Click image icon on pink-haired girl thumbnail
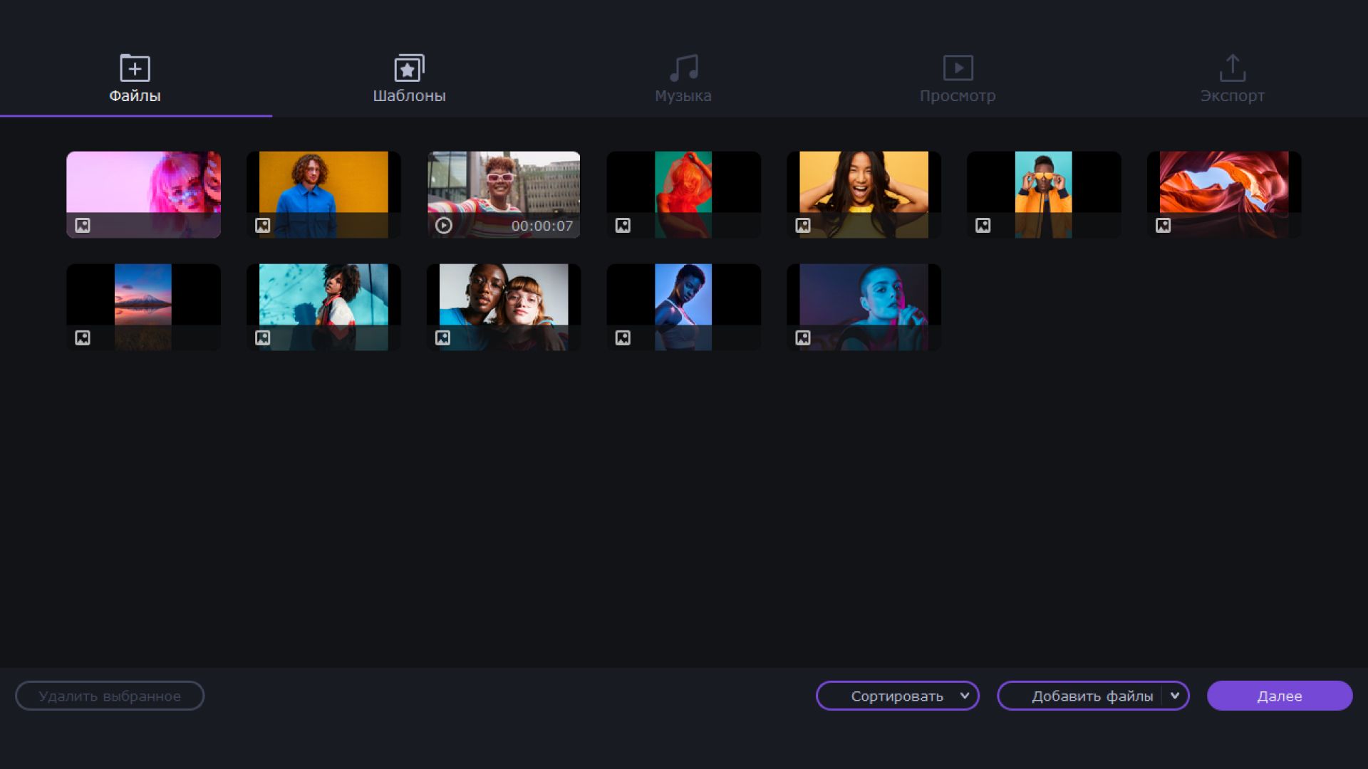 click(83, 226)
